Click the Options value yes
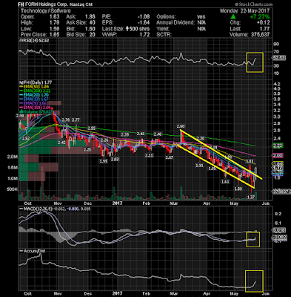 tap(201, 17)
